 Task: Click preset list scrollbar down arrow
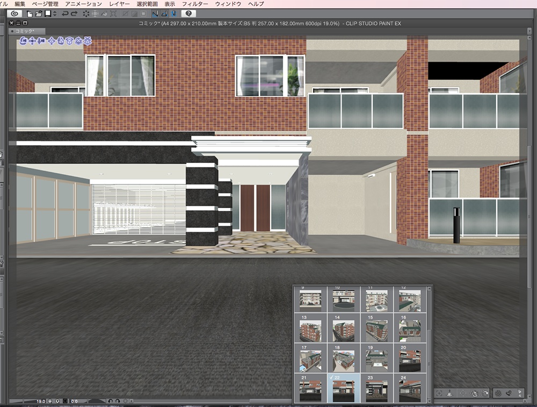(x=429, y=401)
